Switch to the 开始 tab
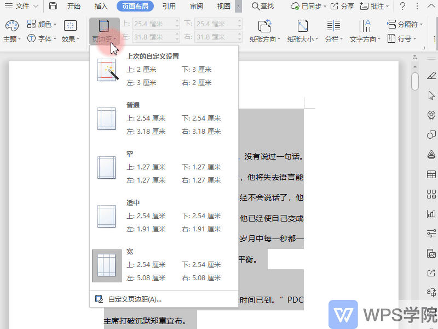The image size is (438, 329). pyautogui.click(x=74, y=6)
